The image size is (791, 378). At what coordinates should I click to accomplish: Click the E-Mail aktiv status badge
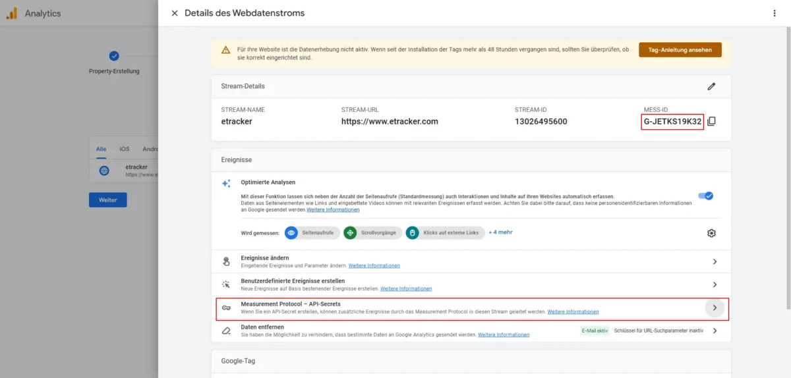coord(595,331)
